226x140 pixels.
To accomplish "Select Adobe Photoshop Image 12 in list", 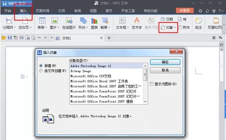I will pyautogui.click(x=106, y=66).
